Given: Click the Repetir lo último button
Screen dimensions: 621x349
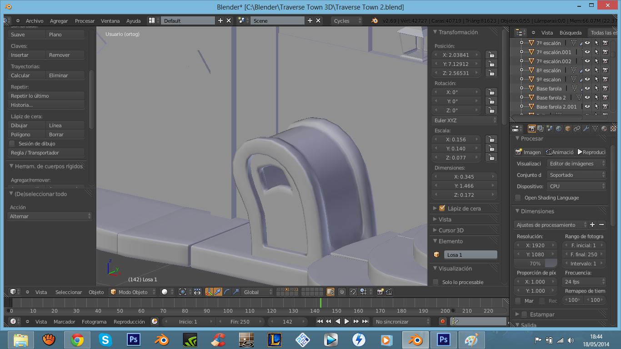Looking at the screenshot, I should (46, 96).
